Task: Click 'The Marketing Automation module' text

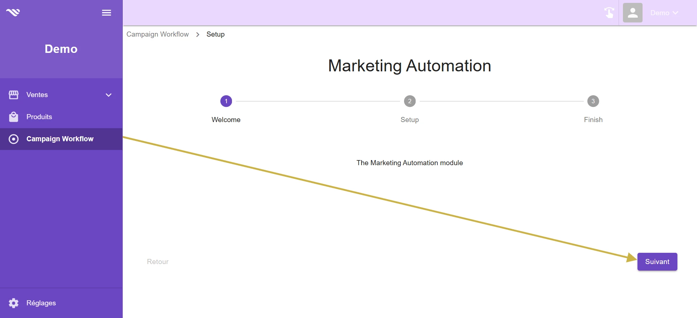Action: click(409, 163)
